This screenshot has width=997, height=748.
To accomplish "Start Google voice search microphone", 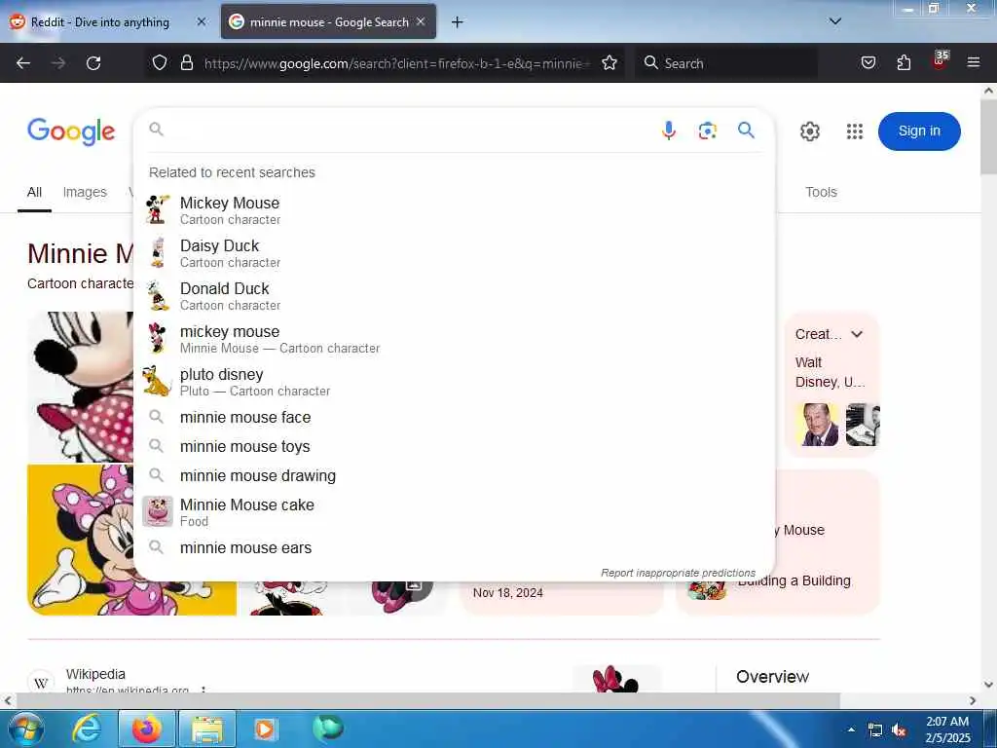I will 668,131.
